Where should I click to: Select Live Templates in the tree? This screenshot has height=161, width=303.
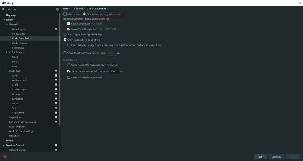tap(17, 127)
